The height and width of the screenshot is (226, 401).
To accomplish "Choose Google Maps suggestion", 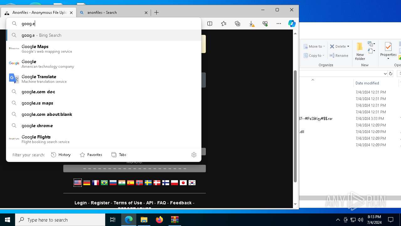I will 104,49.
